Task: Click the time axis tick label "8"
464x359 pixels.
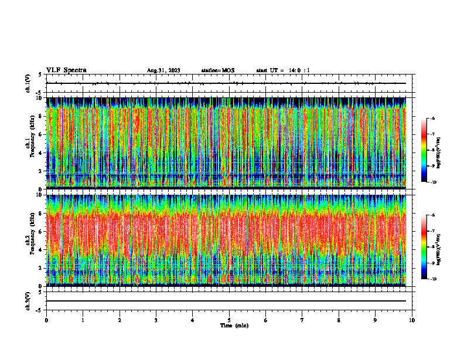Action: [339, 320]
